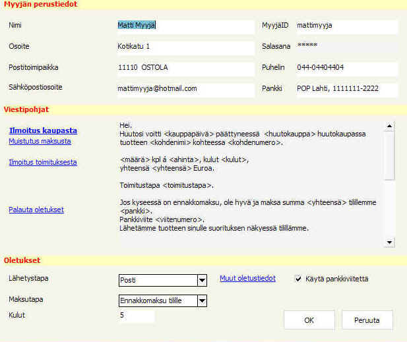The image size is (407, 342).
Task: Click the Palauta oletukset link
Action: [36, 210]
